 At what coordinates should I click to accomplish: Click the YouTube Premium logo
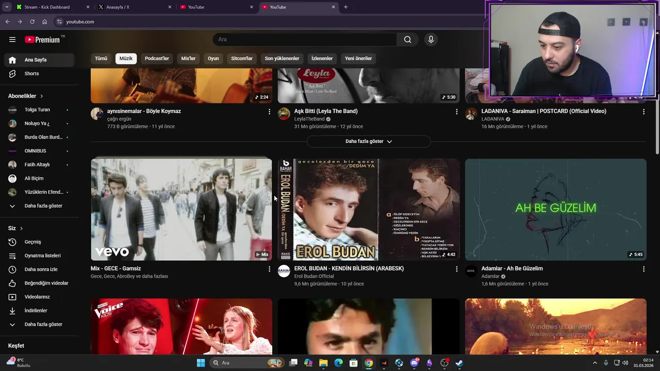coord(43,40)
